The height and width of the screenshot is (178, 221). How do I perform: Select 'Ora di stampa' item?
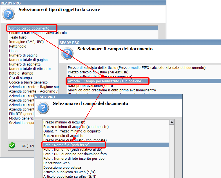pos(21,78)
